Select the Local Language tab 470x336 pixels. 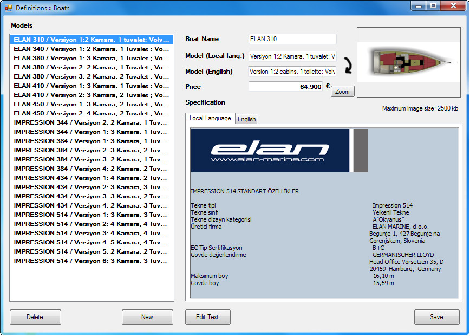[x=210, y=119]
